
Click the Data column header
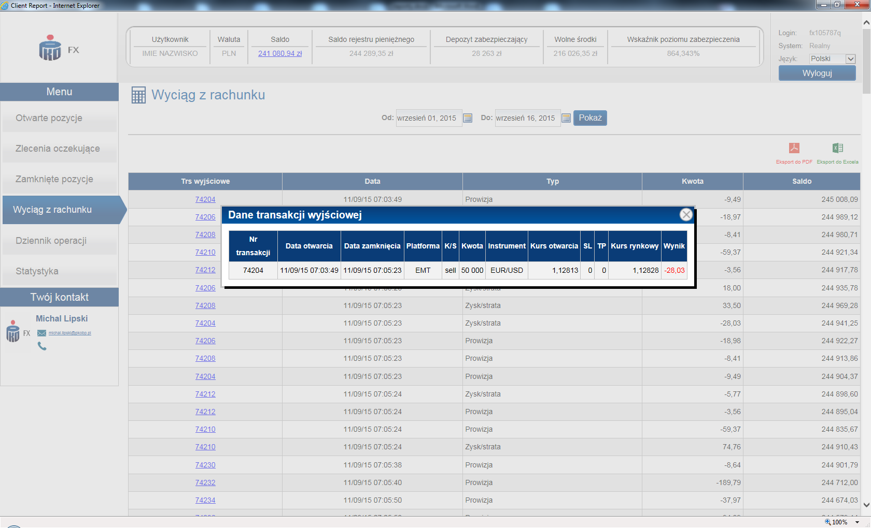tap(372, 181)
